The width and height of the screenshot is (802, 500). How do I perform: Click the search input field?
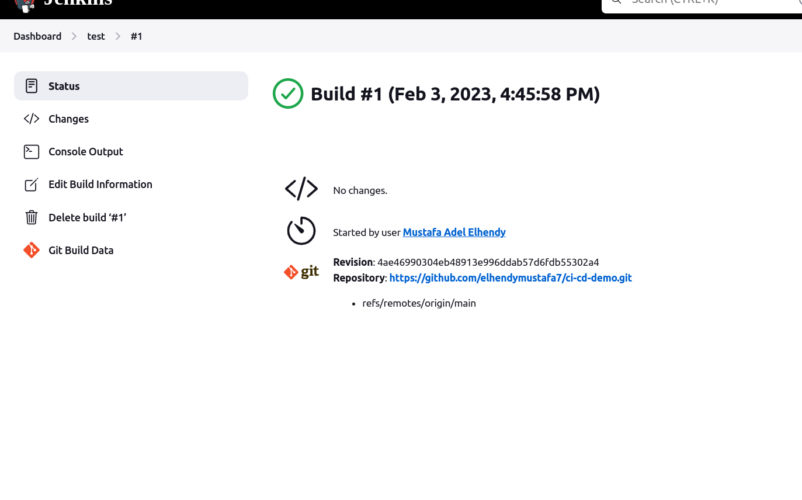tap(701, 3)
